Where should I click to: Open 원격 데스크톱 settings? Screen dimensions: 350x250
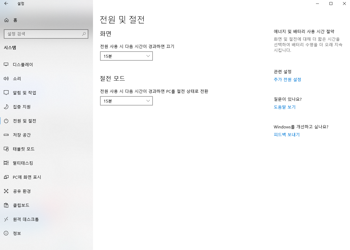[x=6, y=219]
